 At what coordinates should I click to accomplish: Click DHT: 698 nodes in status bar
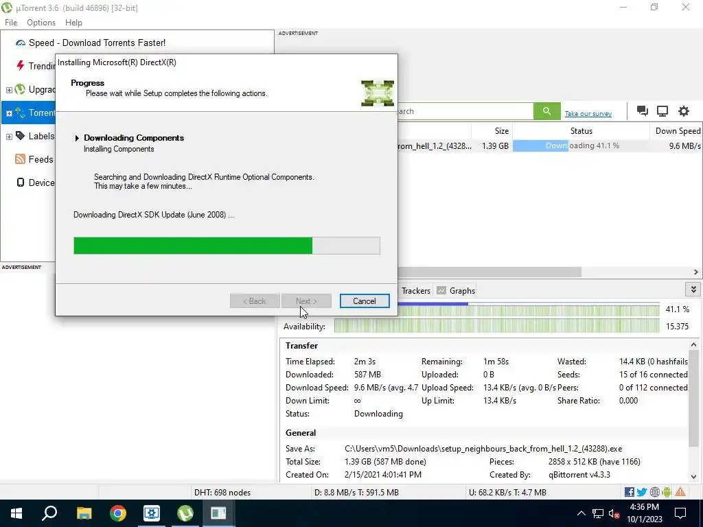pyautogui.click(x=222, y=493)
